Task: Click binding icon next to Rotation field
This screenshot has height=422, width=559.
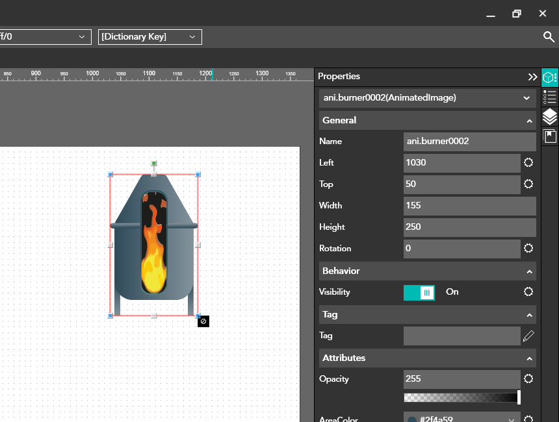Action: pyautogui.click(x=528, y=248)
